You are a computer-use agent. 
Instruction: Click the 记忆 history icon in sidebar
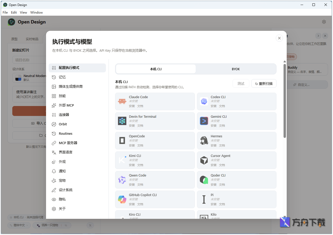(54, 77)
